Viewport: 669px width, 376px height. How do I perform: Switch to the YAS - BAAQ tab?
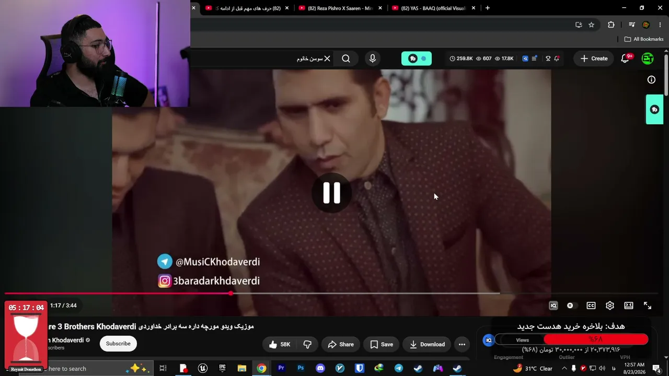[x=433, y=8]
